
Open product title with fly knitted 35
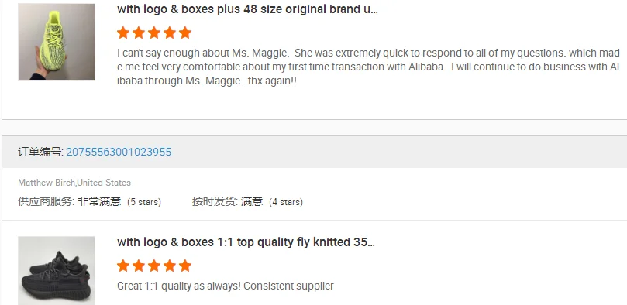click(246, 242)
